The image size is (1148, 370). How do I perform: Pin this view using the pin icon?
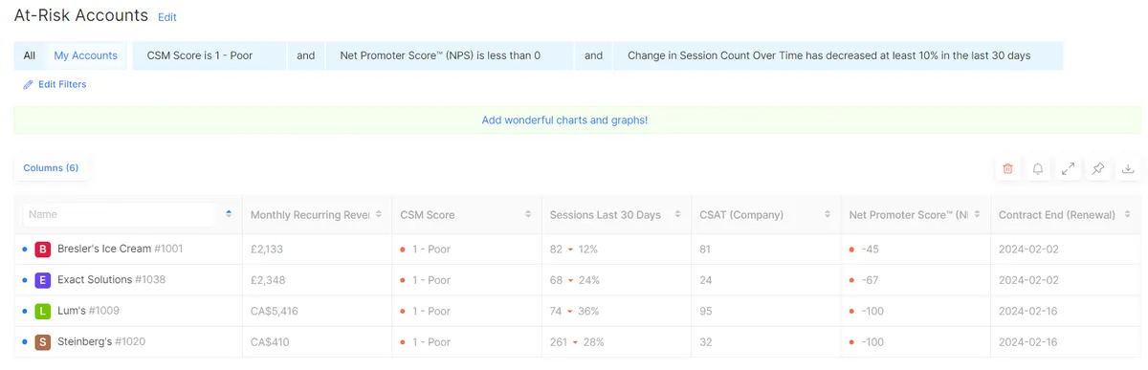coord(1098,168)
